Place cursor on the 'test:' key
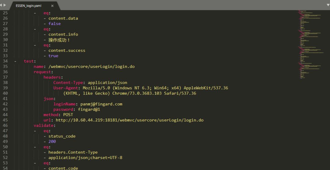 pos(30,61)
